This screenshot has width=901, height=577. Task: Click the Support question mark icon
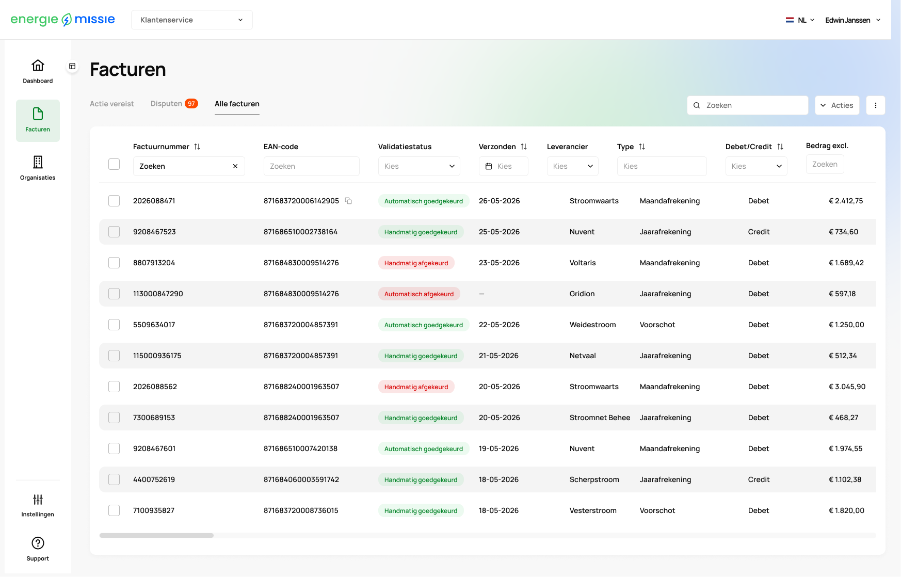tap(38, 543)
